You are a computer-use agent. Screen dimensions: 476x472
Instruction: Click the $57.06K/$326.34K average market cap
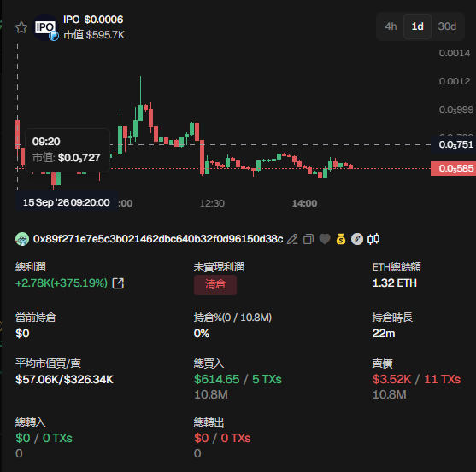click(64, 379)
